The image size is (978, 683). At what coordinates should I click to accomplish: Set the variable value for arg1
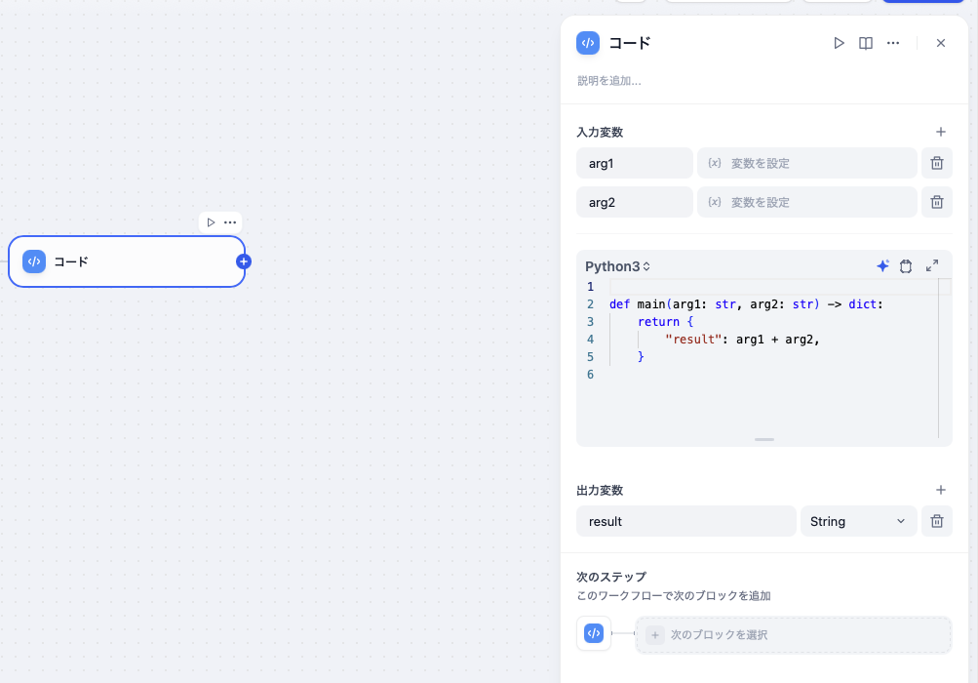807,163
